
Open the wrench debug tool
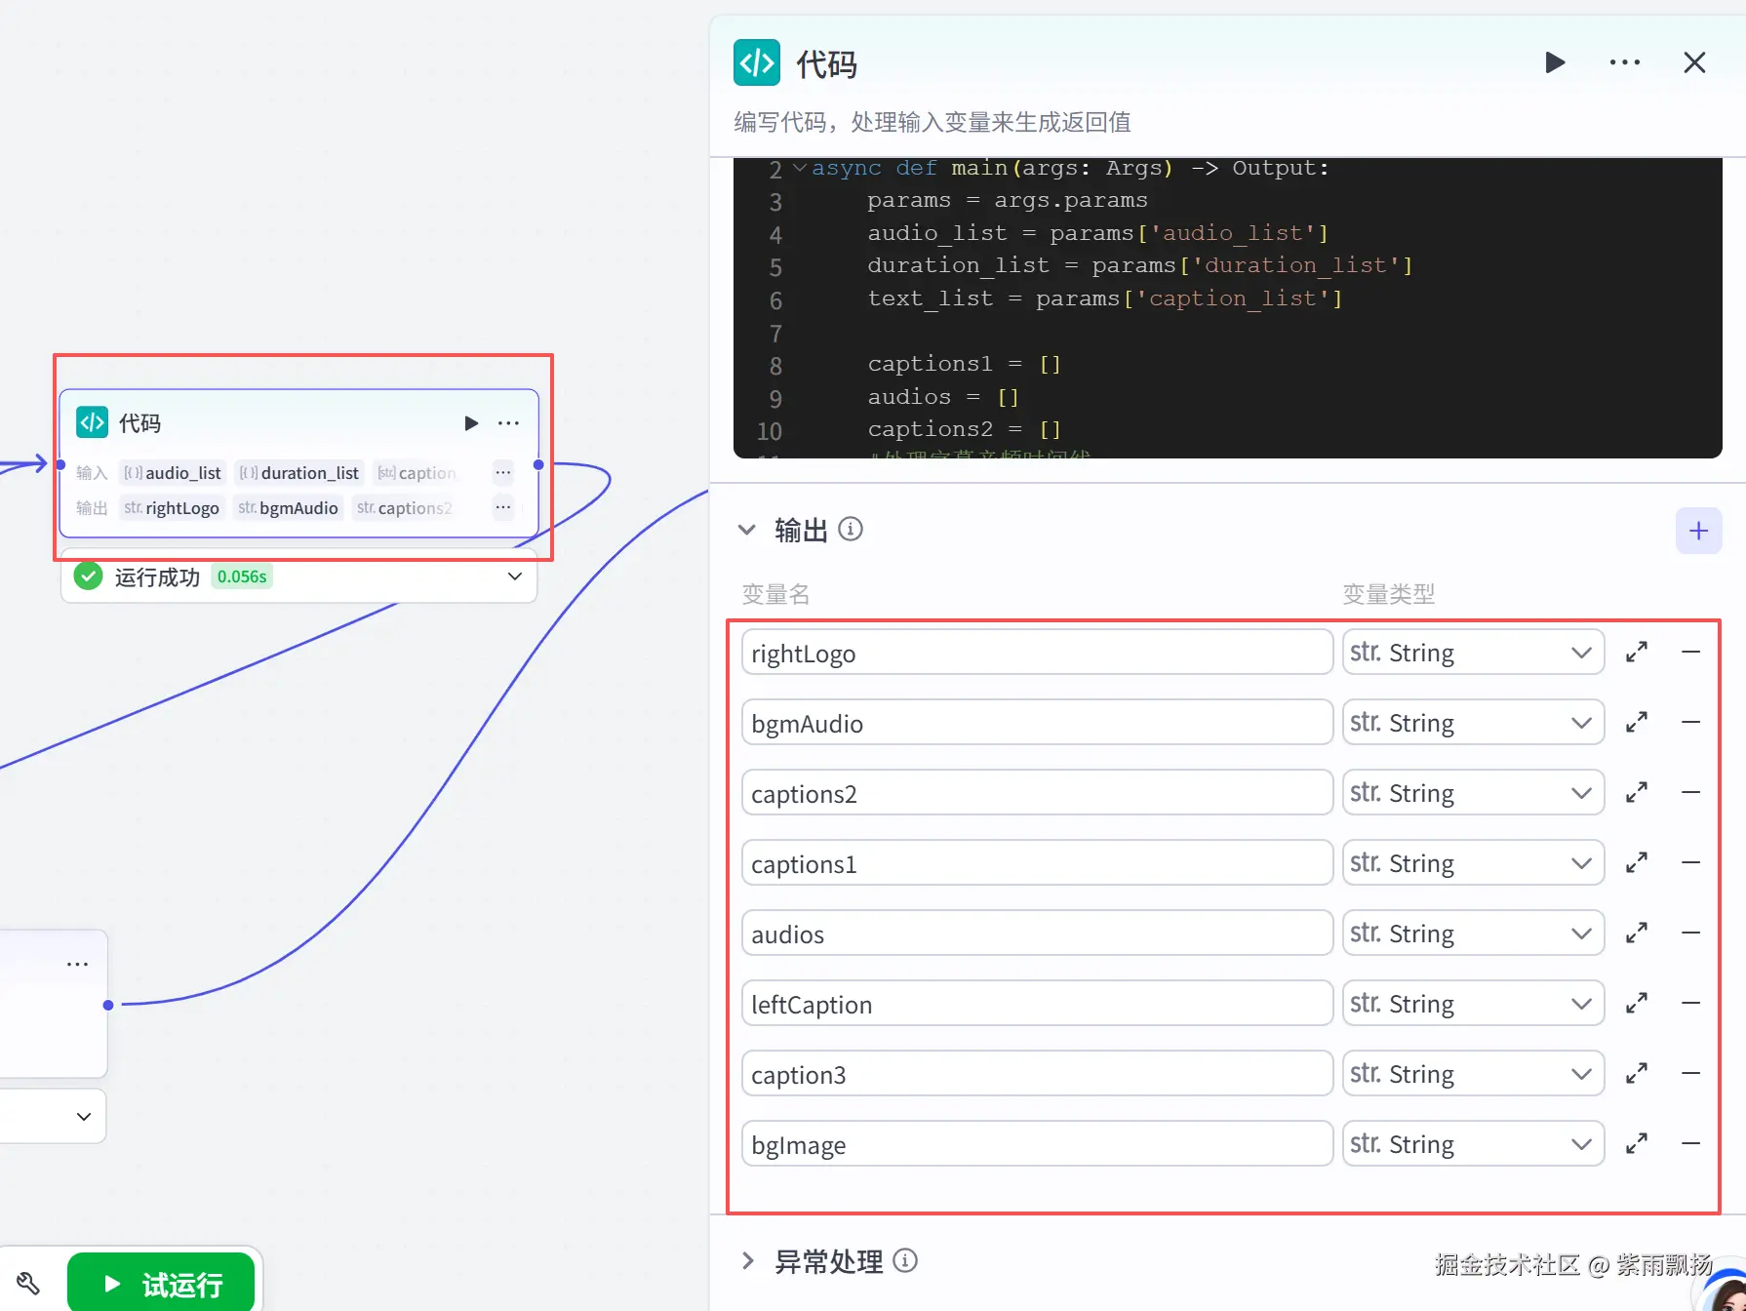tap(28, 1284)
